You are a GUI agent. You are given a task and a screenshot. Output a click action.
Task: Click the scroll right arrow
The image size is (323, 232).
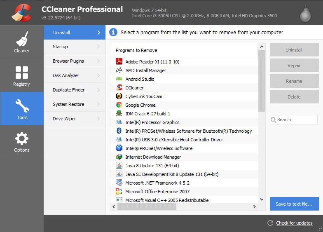click(x=255, y=207)
